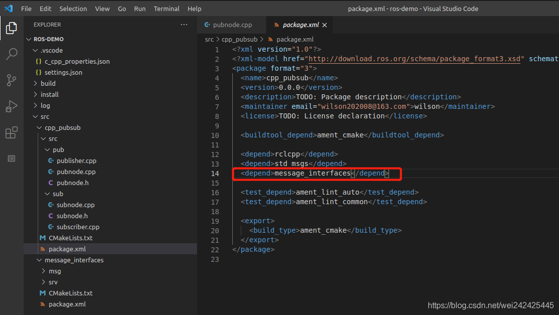
Task: Click line number 14 in the gutter
Action: [x=215, y=174]
